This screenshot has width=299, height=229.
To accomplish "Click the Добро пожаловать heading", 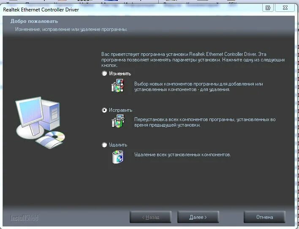I will point(34,21).
